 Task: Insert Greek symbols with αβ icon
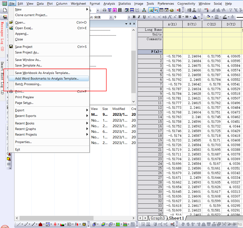pyautogui.click(x=165, y=17)
